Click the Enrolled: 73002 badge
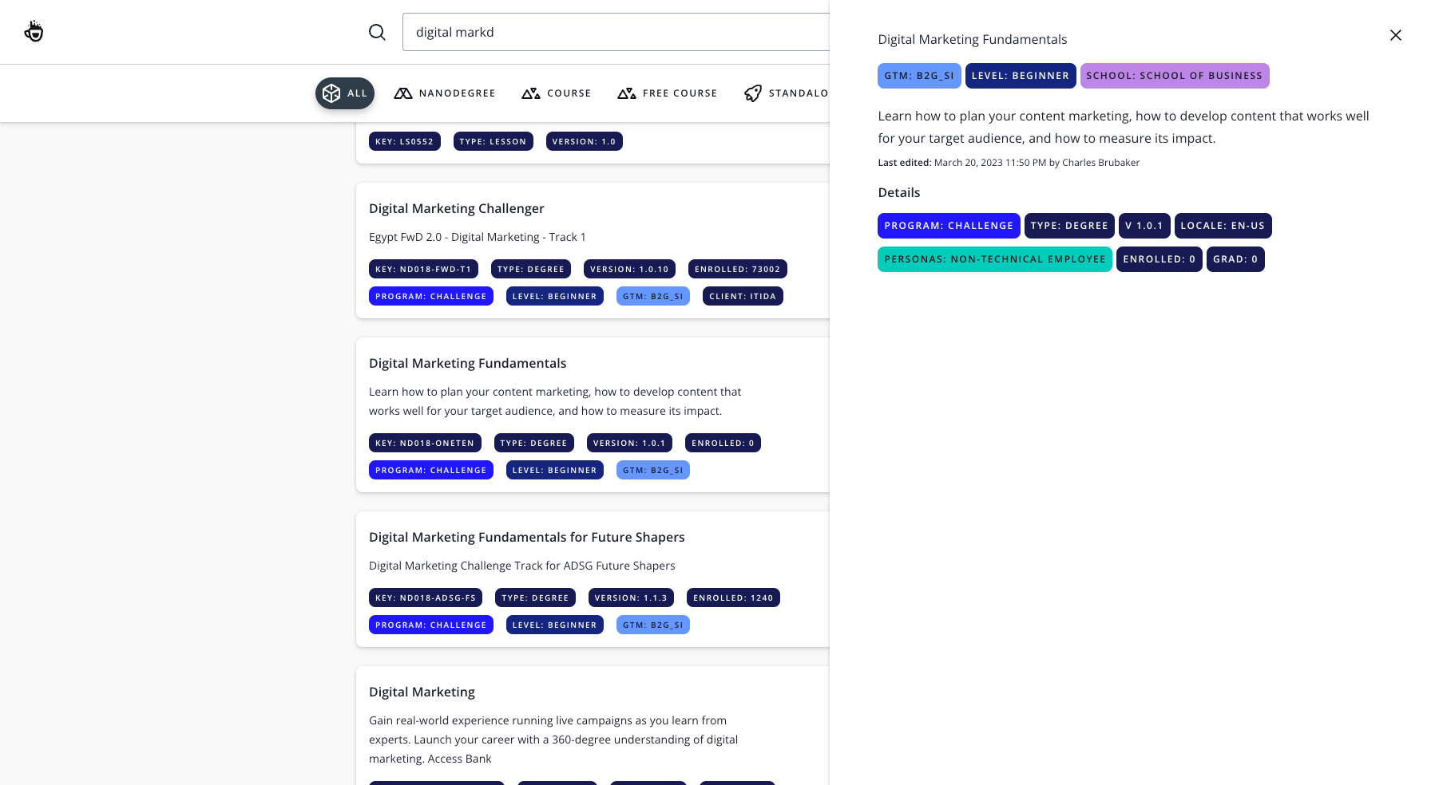This screenshot has width=1431, height=785. coord(737,269)
